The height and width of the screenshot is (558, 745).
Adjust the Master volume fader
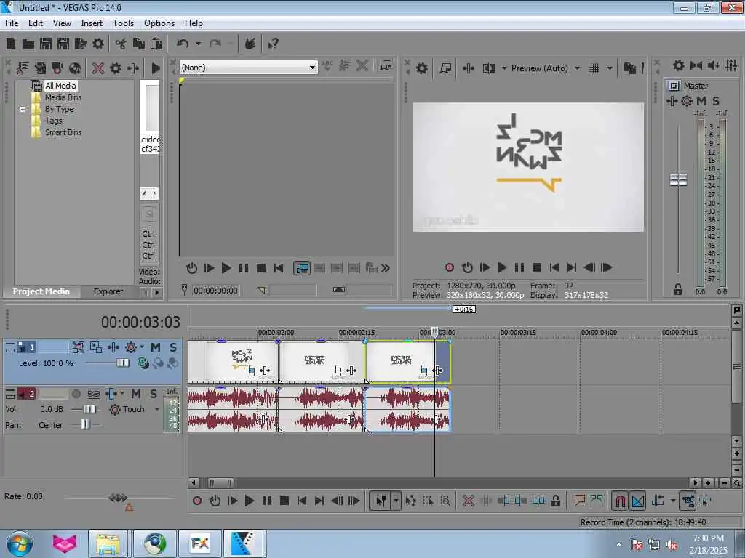point(678,180)
